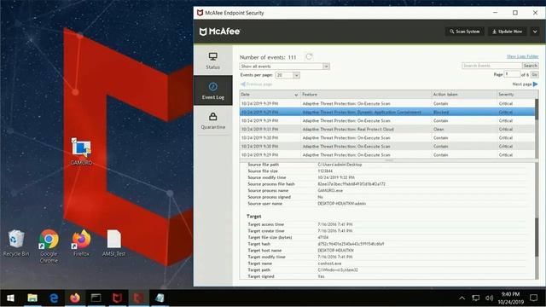
Task: Open the Status panel in McAfee sidebar
Action: pyautogui.click(x=212, y=61)
